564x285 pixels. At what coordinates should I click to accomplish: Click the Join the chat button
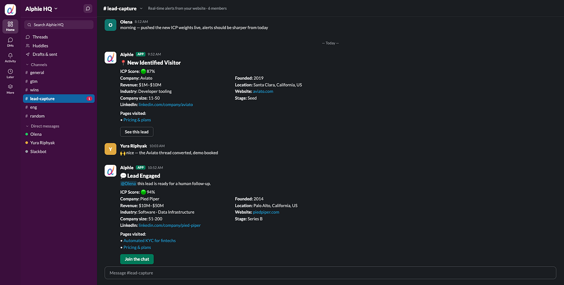click(137, 259)
